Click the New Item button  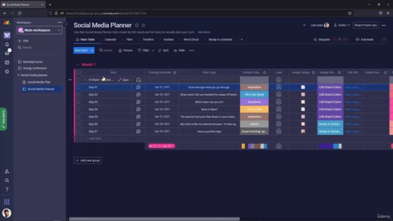[82, 50]
